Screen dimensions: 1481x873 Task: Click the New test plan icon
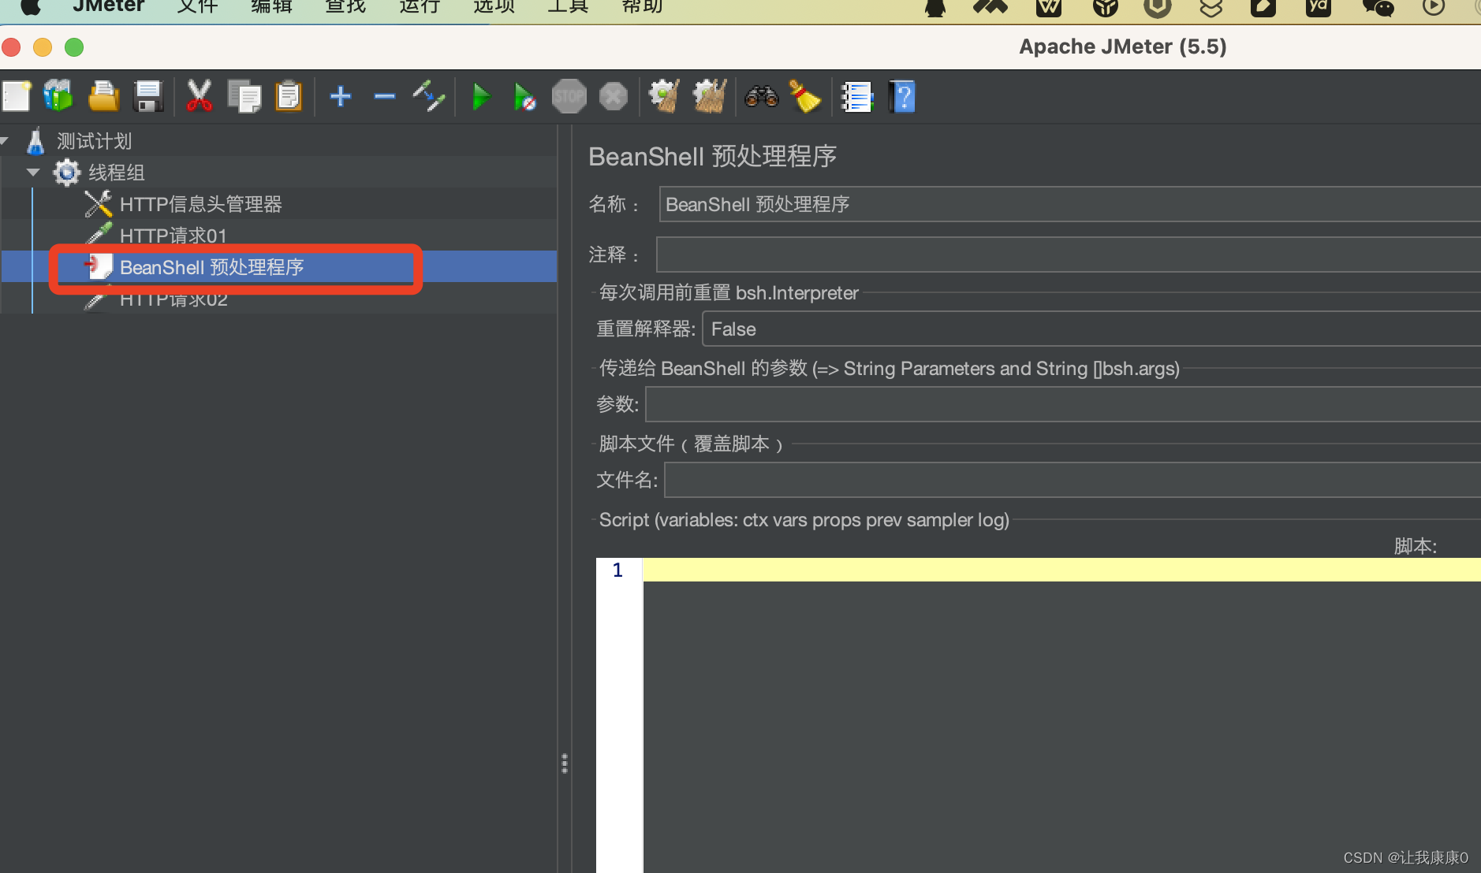pyautogui.click(x=16, y=97)
